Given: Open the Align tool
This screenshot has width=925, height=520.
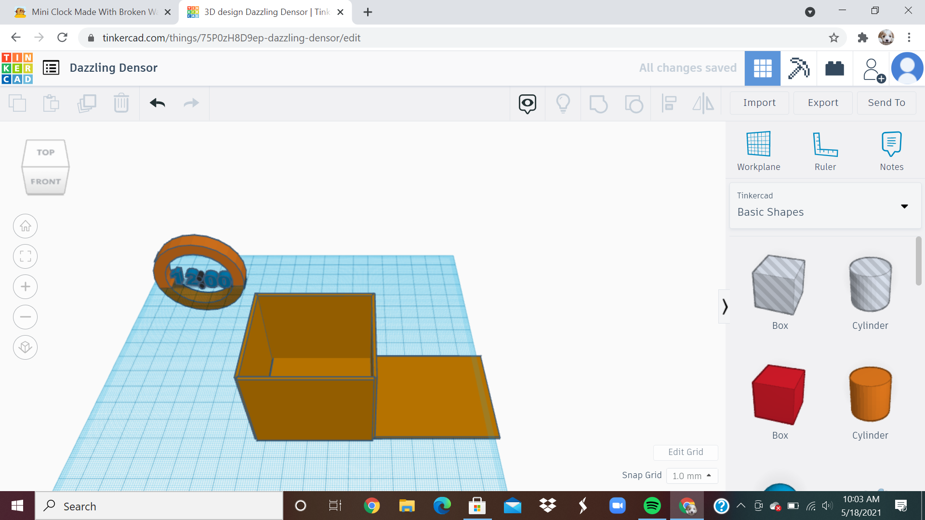Looking at the screenshot, I should click(x=669, y=103).
